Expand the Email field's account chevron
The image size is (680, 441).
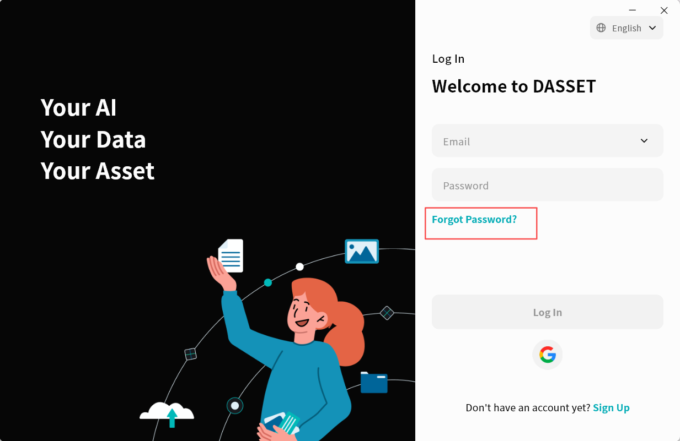coord(644,141)
